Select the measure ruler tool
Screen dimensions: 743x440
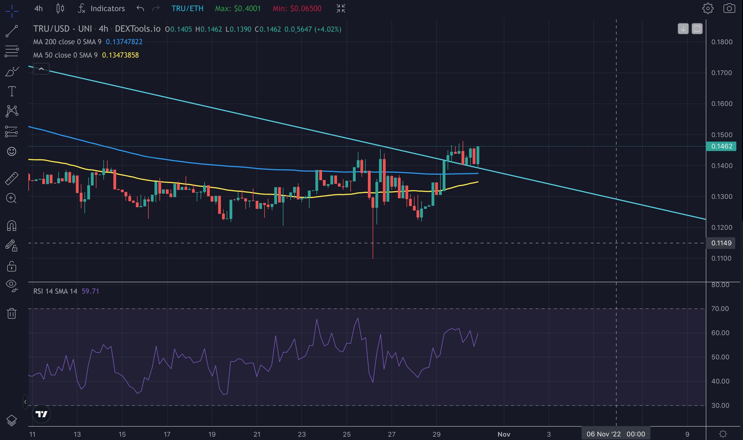click(11, 178)
